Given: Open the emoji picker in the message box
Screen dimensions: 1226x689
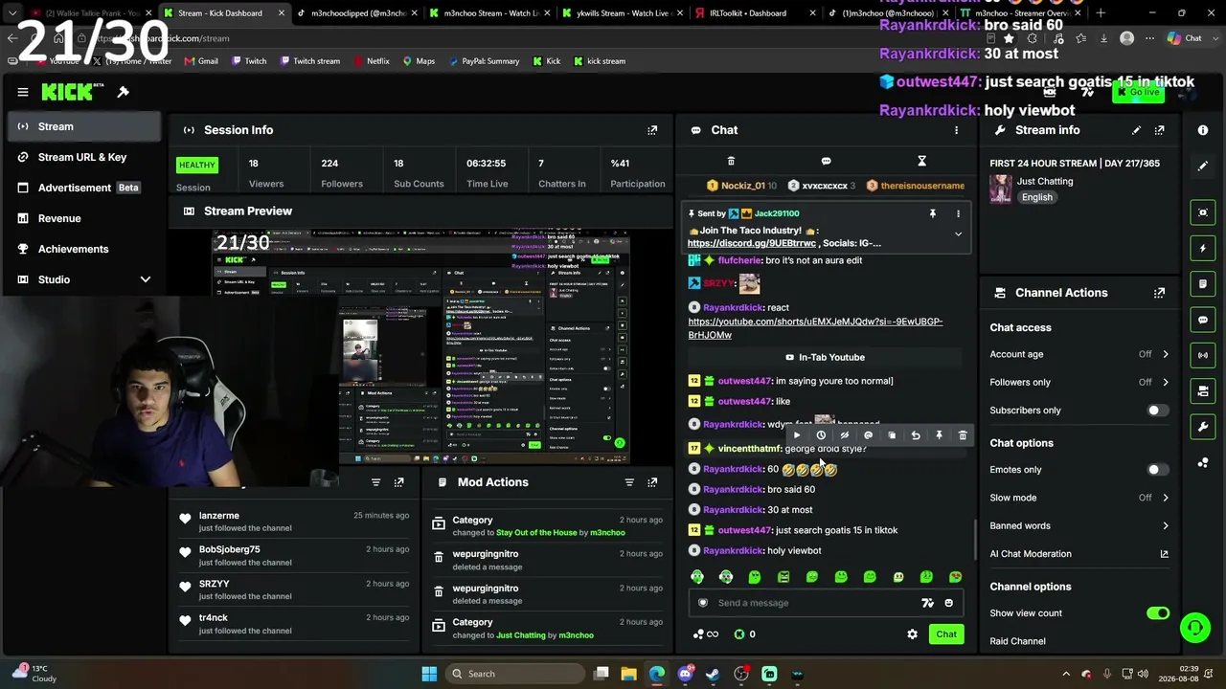Looking at the screenshot, I should coord(949,603).
